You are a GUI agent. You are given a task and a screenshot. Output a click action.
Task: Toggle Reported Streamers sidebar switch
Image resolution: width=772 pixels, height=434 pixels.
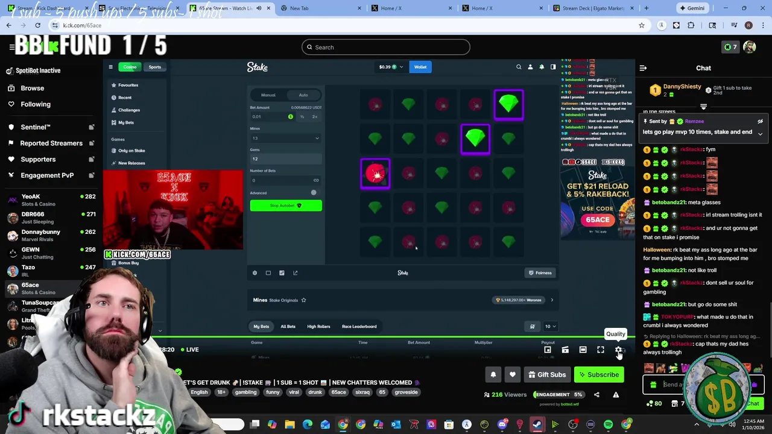pos(92,143)
